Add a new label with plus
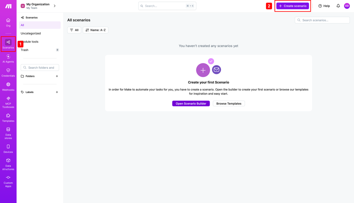Screen dimensions: 354x203 pyautogui.click(x=57, y=92)
